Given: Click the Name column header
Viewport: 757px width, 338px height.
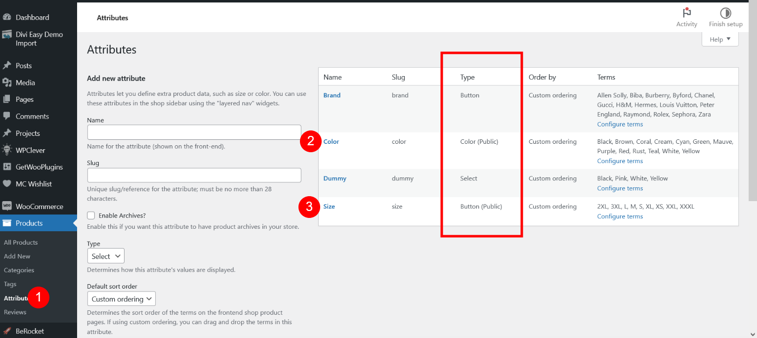Looking at the screenshot, I should (333, 77).
